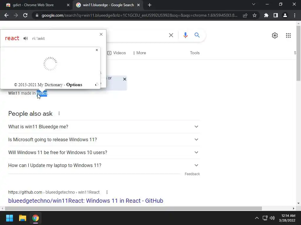301x225 pixels.
Task: Expand 'Will Windows 11 be free for Windows 10 users?'
Action: pyautogui.click(x=104, y=152)
